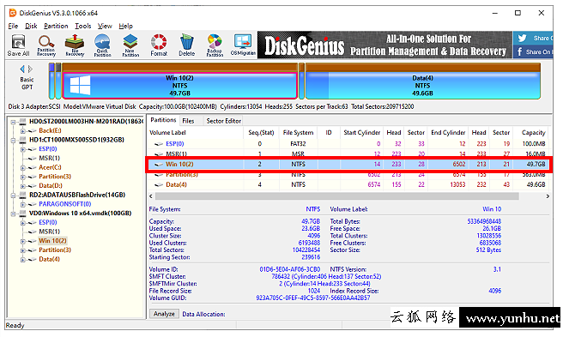Click the DiskGenius title bar app icon
The height and width of the screenshot is (337, 563).
pyautogui.click(x=13, y=13)
